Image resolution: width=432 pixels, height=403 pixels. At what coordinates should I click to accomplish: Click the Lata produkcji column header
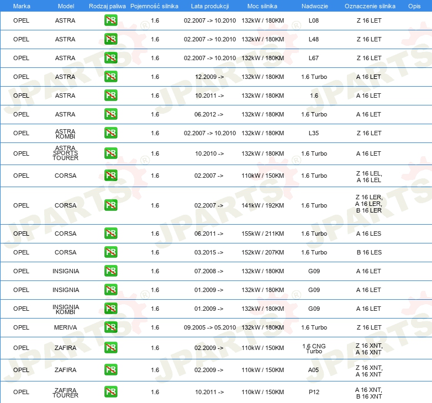tap(210, 6)
